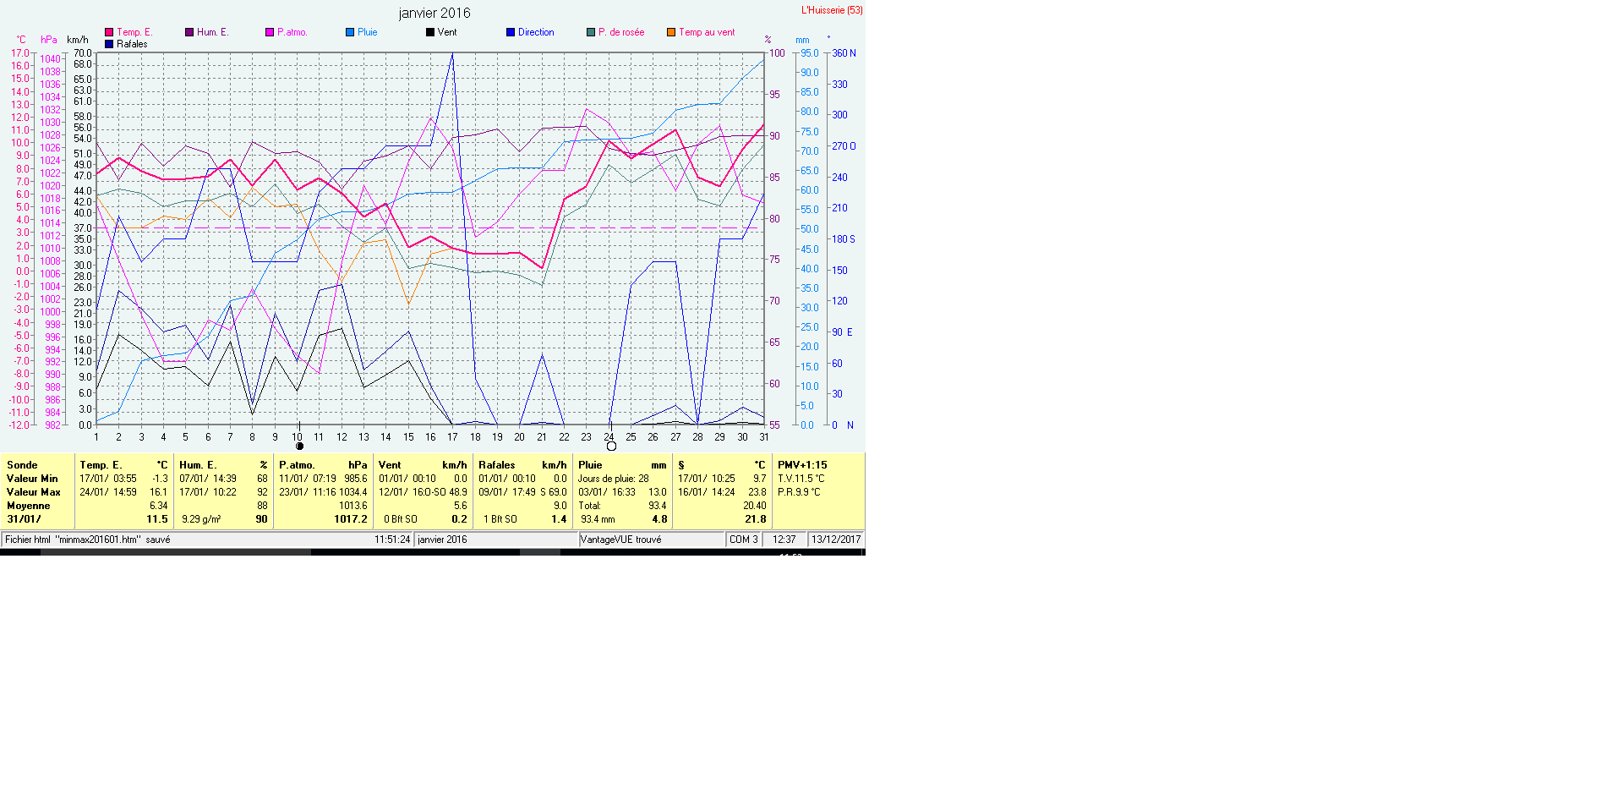Click the pink Temp. E. legend swatch
This screenshot has height=789, width=1623.
click(109, 32)
